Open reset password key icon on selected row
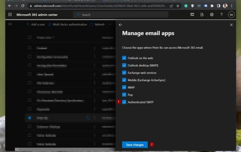The image size is (241, 152). (88, 118)
